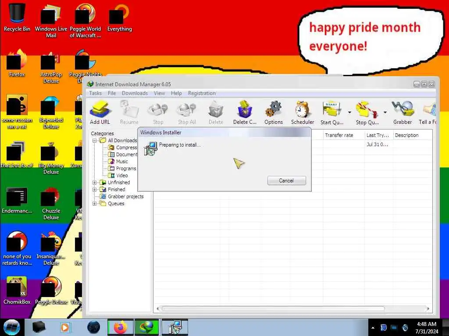Open Big Money Deluxe desktop icon
Screen dimensions: 449x336
tap(51, 157)
